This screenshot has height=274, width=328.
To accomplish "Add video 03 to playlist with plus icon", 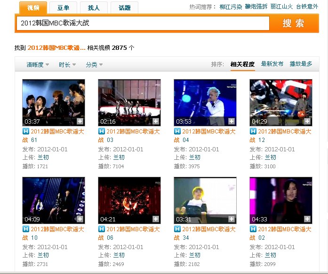I will point(156,121).
